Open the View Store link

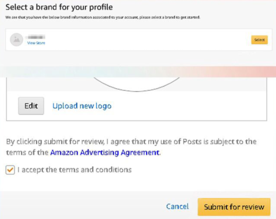coord(36,43)
